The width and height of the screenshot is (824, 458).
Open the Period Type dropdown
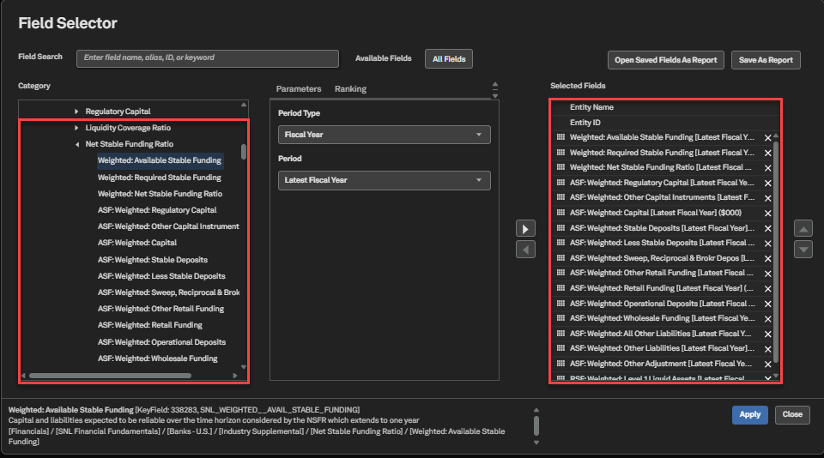(x=385, y=135)
